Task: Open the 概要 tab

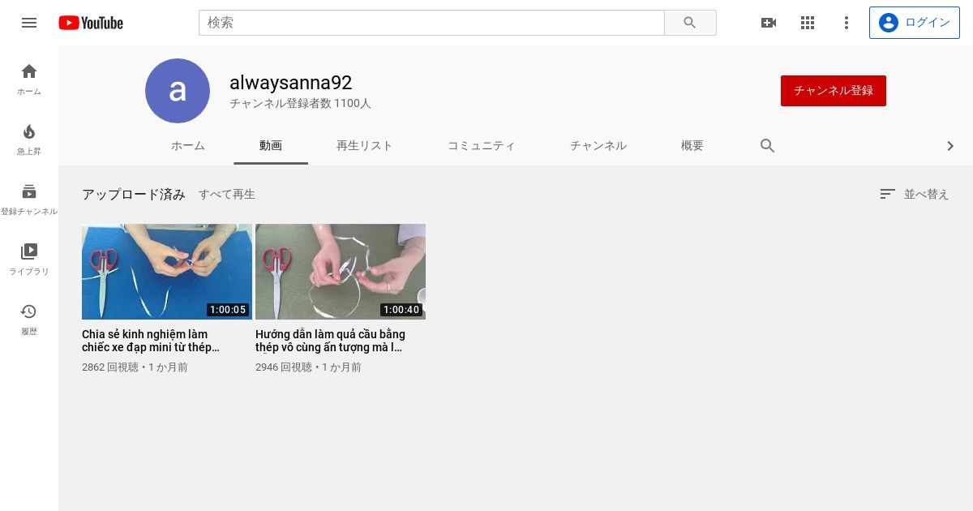Action: pos(692,146)
